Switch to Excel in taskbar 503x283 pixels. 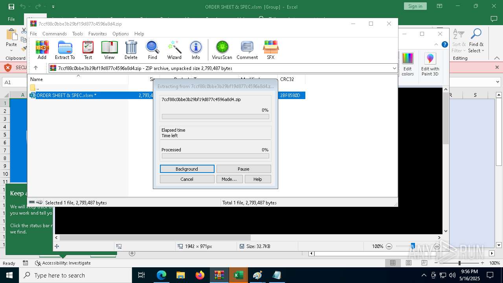pyautogui.click(x=238, y=275)
